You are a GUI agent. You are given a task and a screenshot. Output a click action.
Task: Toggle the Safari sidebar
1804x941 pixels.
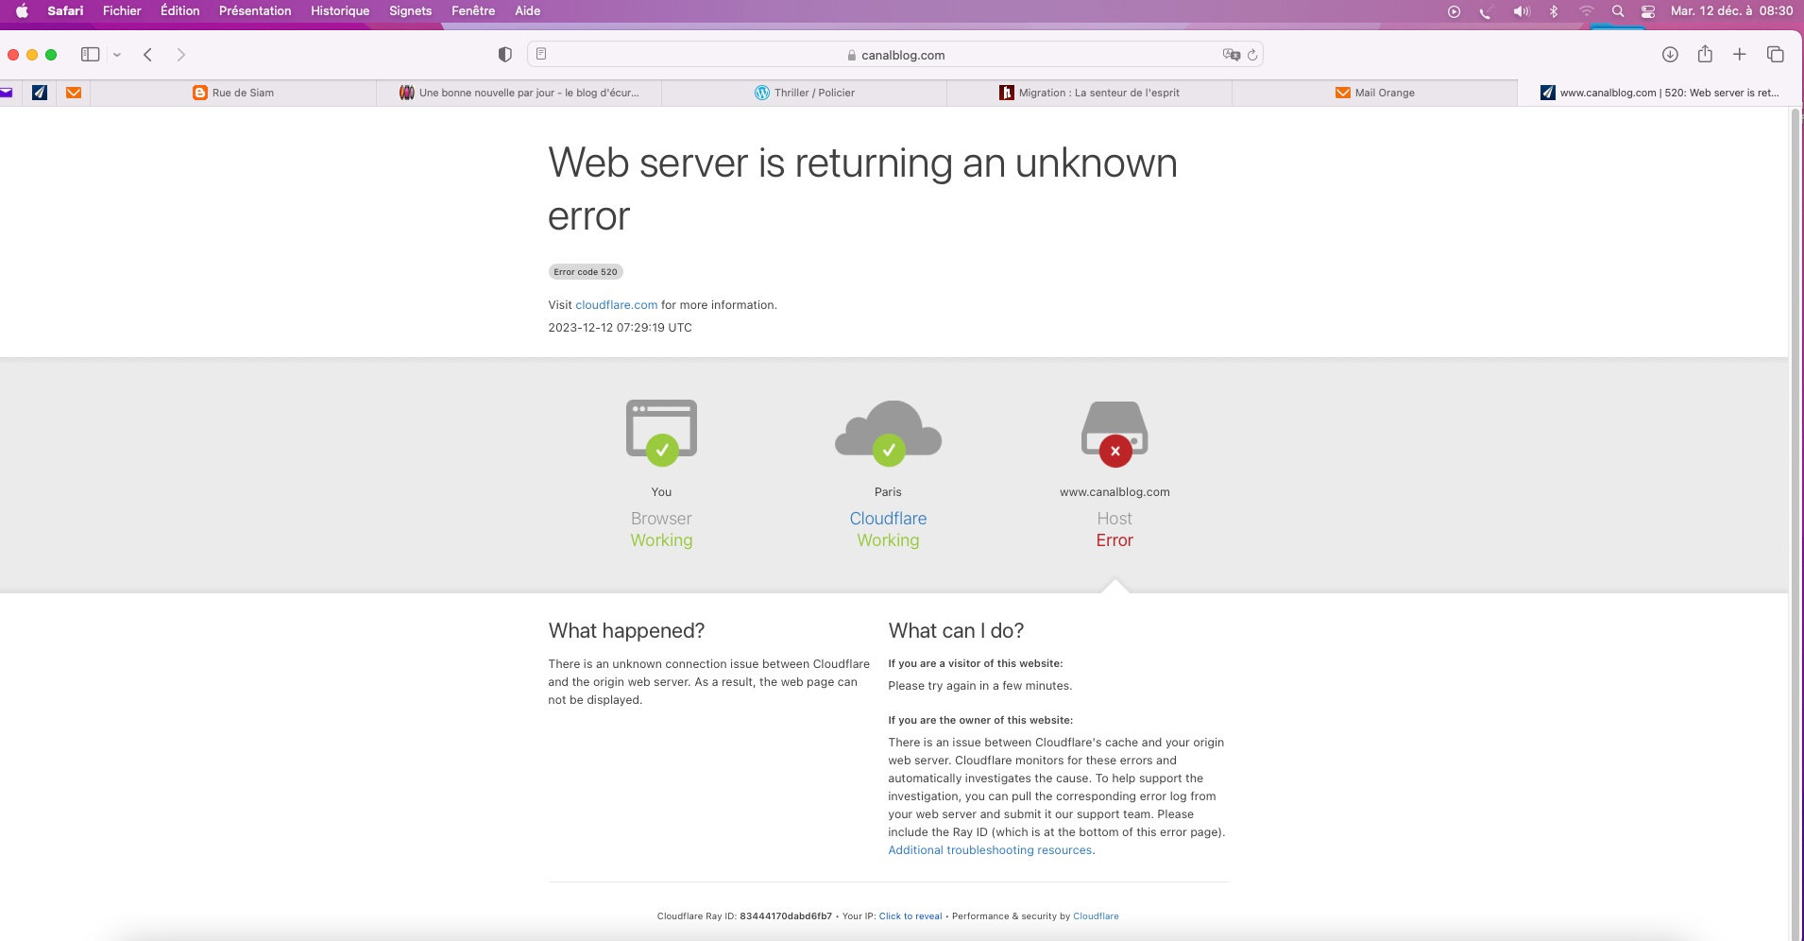point(90,55)
